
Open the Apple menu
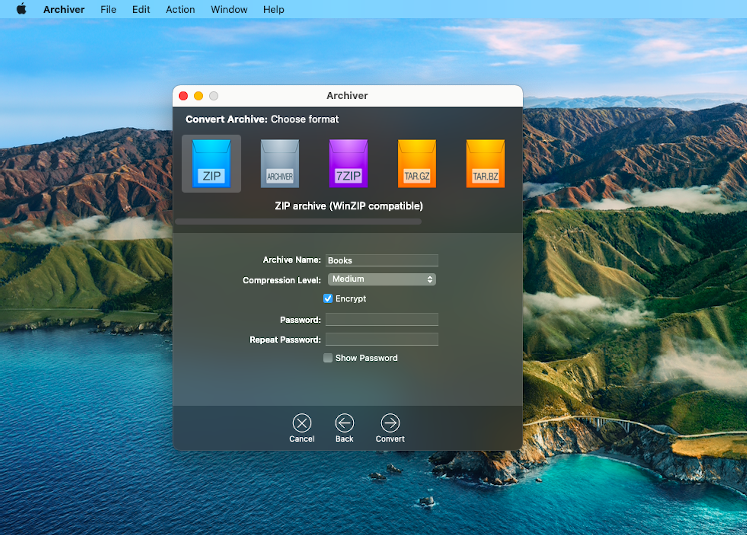click(21, 9)
